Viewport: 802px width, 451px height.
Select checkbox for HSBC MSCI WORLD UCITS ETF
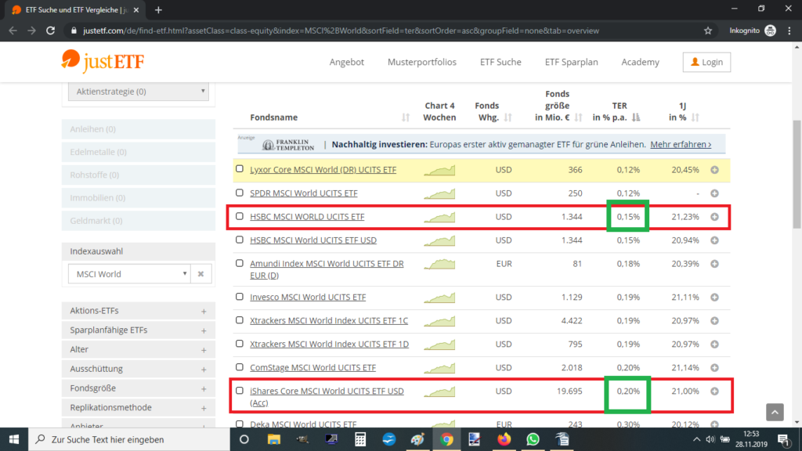(240, 216)
